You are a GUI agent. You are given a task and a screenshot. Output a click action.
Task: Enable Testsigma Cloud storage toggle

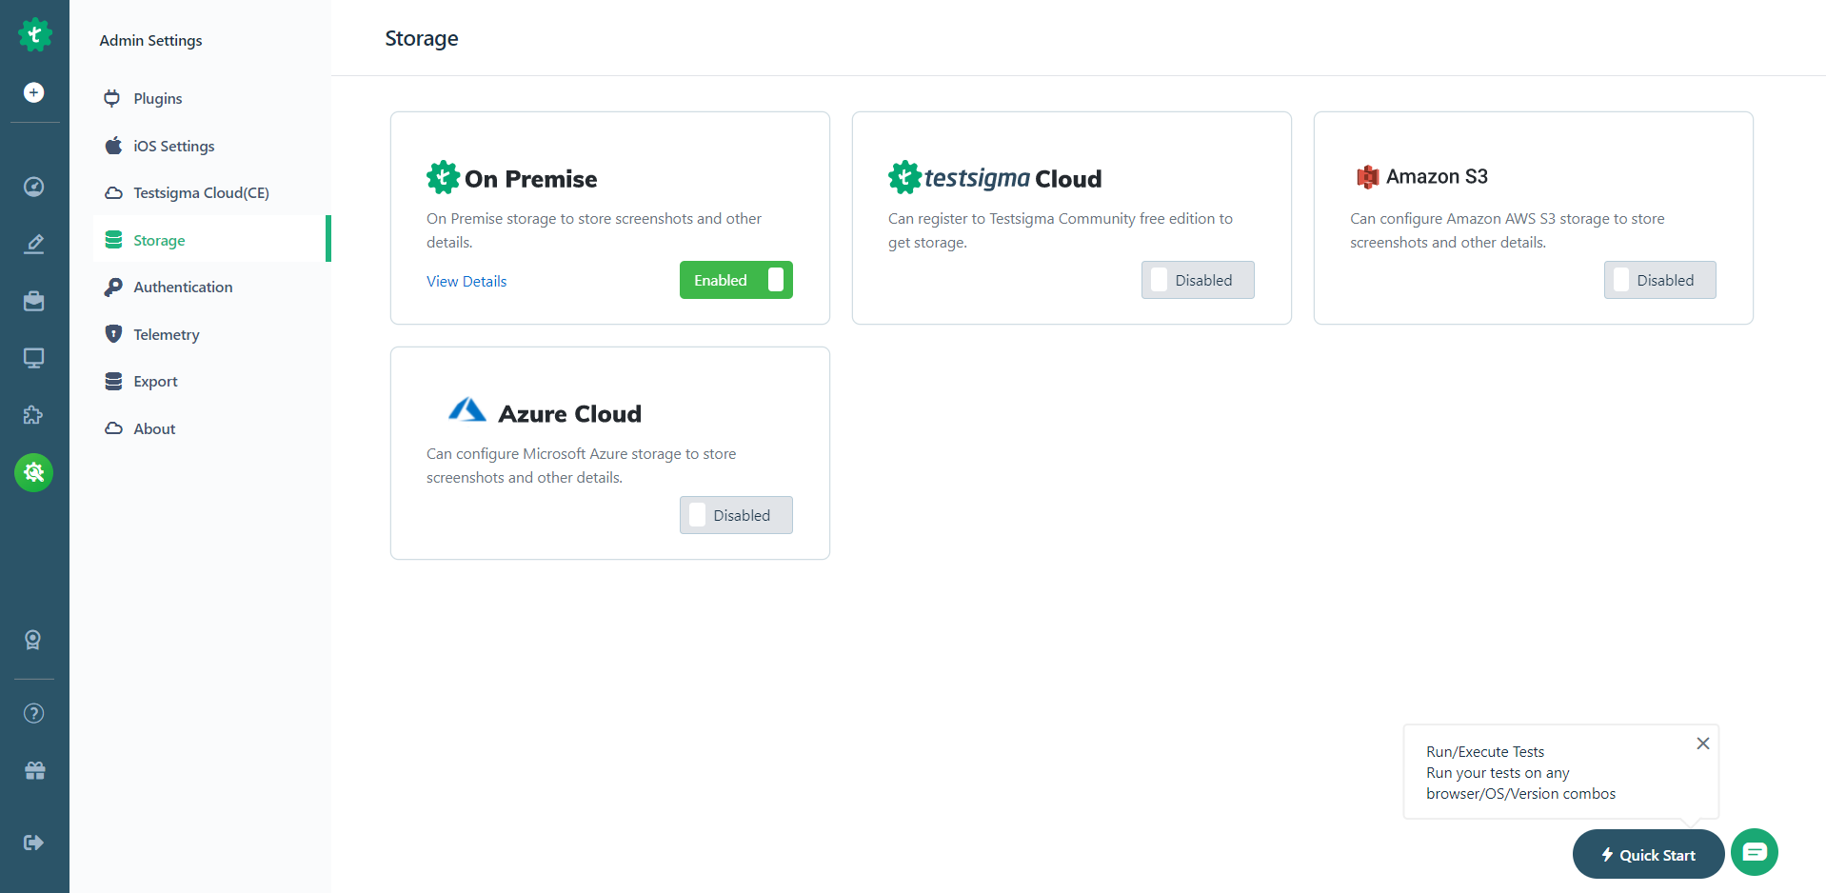click(1198, 280)
